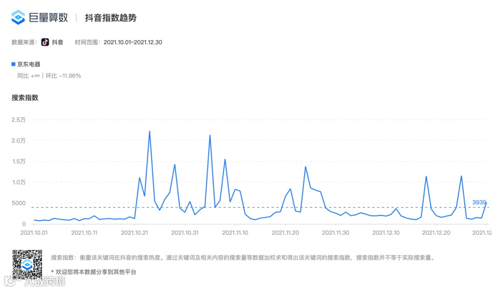
Task: Click the 抖音指数趋势 page title
Action: (111, 18)
